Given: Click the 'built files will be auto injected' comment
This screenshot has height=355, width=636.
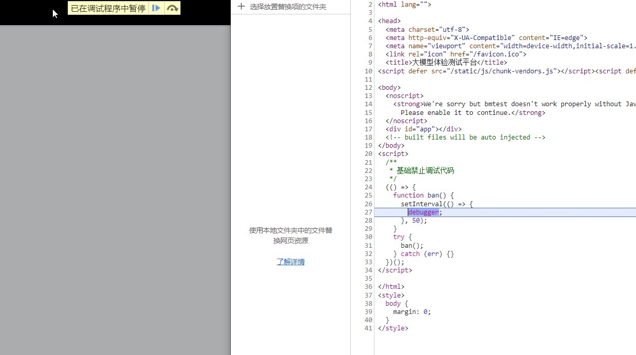Looking at the screenshot, I should coord(466,137).
